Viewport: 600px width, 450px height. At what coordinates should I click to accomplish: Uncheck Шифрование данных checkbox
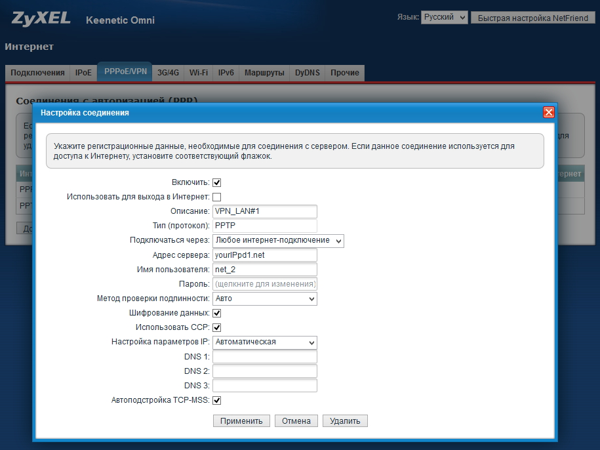pos(217,314)
